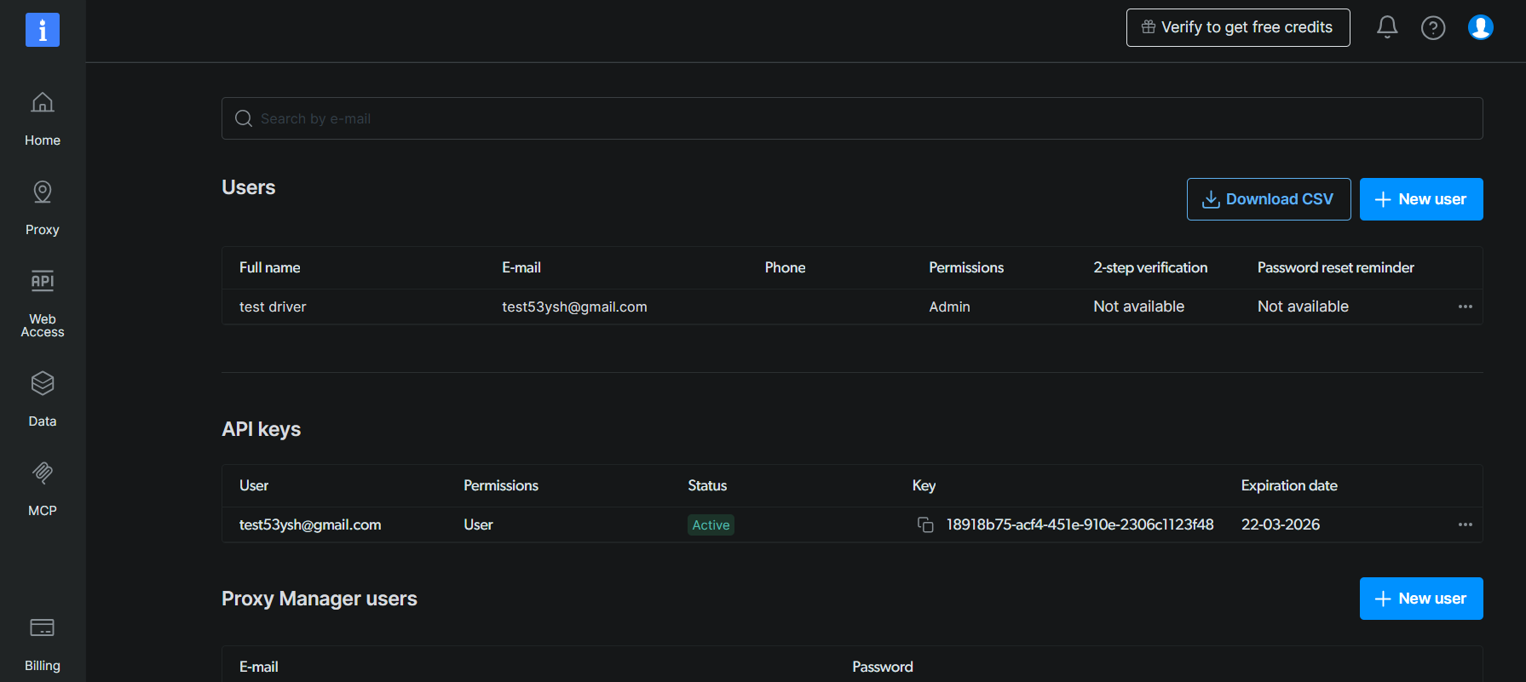Image resolution: width=1526 pixels, height=682 pixels.
Task: Open the Home section in sidebar
Action: pos(43,118)
